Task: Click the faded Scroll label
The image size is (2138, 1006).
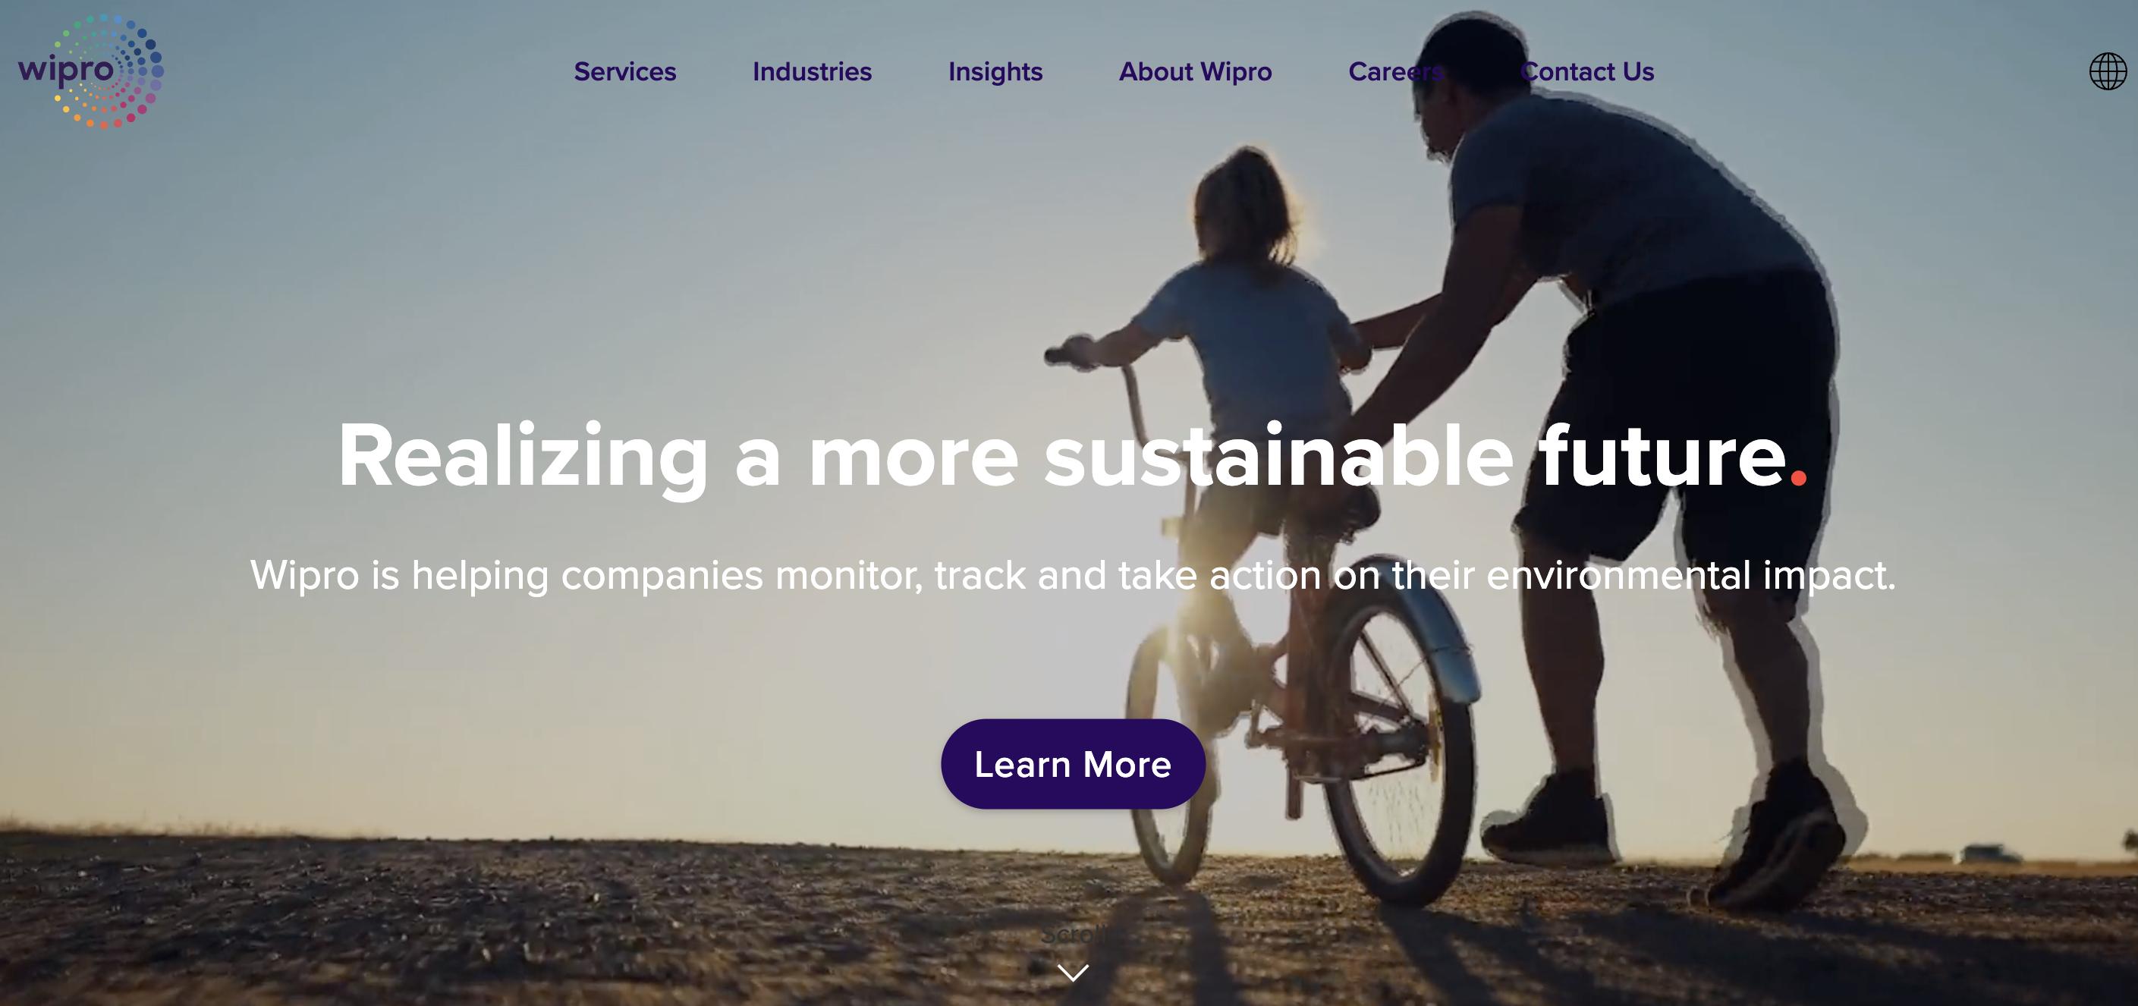Action: click(1072, 935)
